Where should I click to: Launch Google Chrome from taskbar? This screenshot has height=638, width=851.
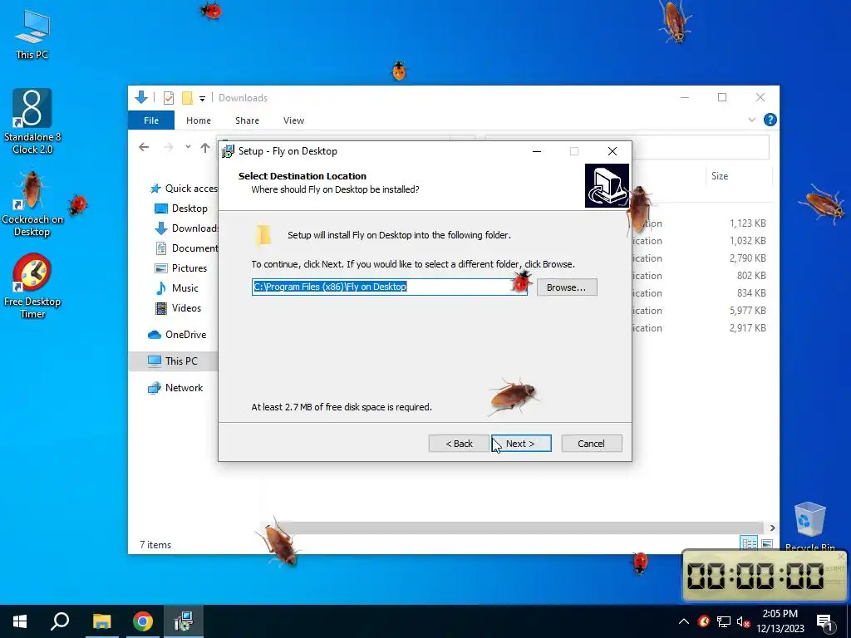143,621
